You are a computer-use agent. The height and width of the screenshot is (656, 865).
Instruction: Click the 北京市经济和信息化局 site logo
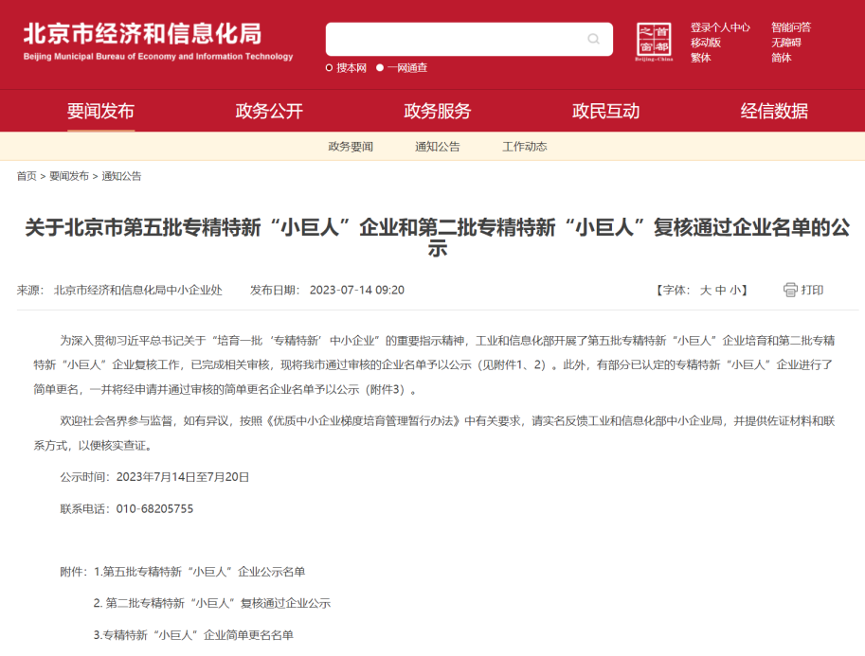click(x=158, y=41)
